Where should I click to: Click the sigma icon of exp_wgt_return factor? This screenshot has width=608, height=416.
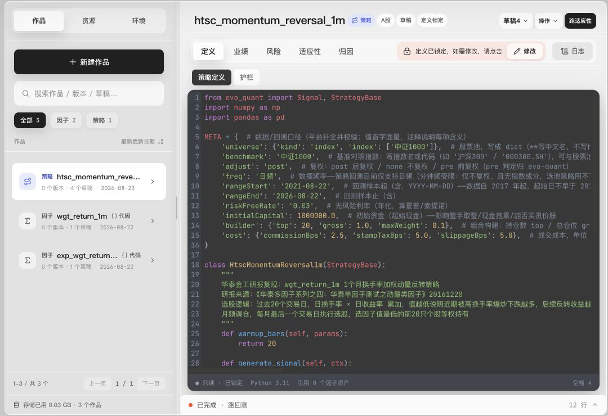pos(28,260)
